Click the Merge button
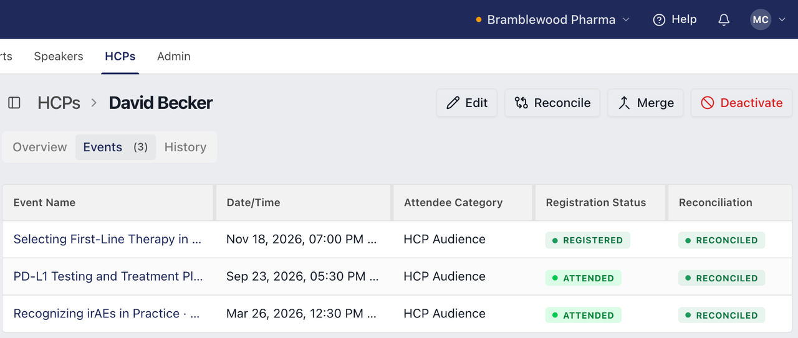Screen dimensions: 798x338 tap(645, 103)
